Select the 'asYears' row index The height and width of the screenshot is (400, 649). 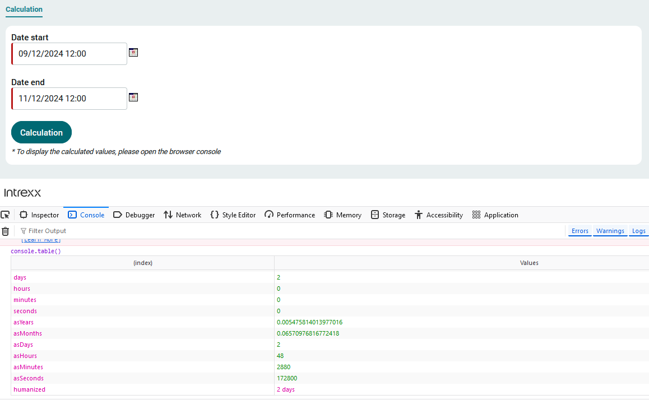23,322
